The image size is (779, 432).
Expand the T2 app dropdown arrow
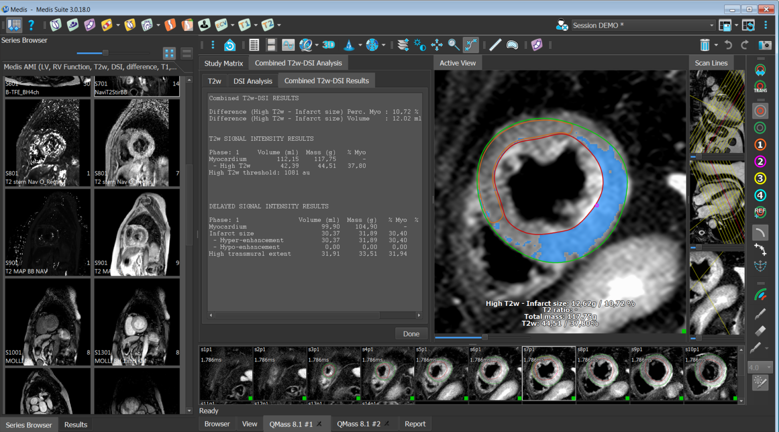pyautogui.click(x=279, y=25)
